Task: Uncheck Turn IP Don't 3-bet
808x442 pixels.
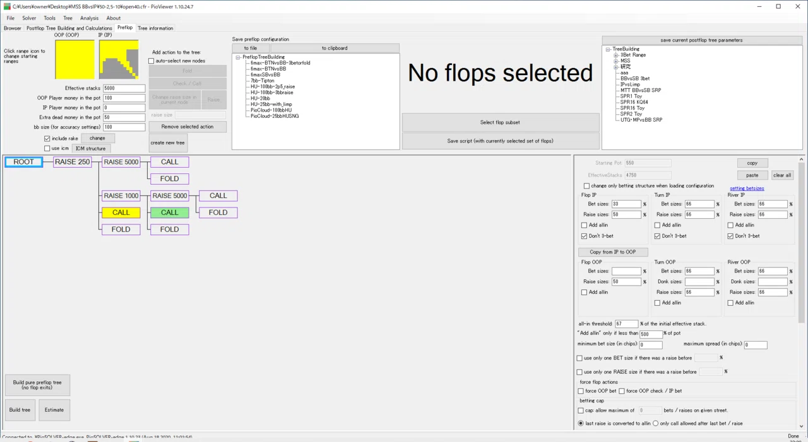Action: point(658,236)
